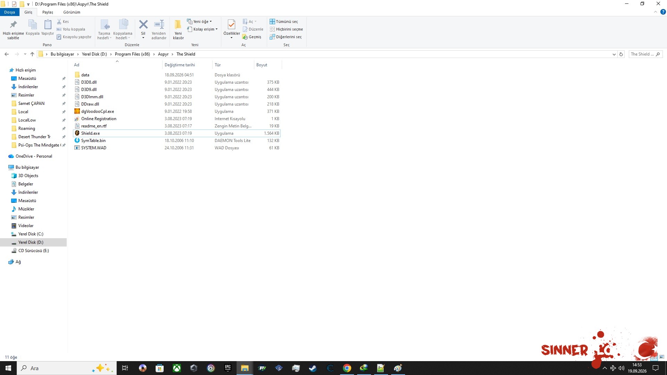Screen dimensions: 667x375
Task: Open Müzikler in navigation pane
Action: pos(26,209)
